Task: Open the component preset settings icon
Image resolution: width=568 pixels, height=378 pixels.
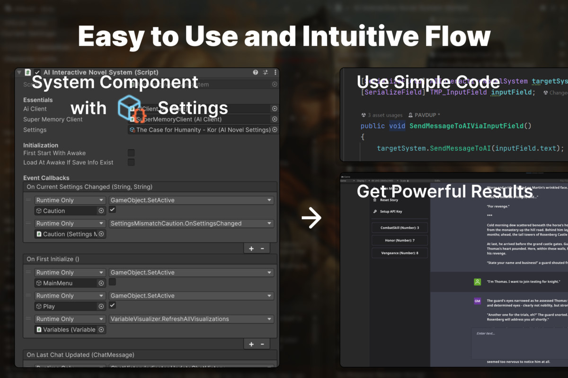Action: (x=265, y=72)
